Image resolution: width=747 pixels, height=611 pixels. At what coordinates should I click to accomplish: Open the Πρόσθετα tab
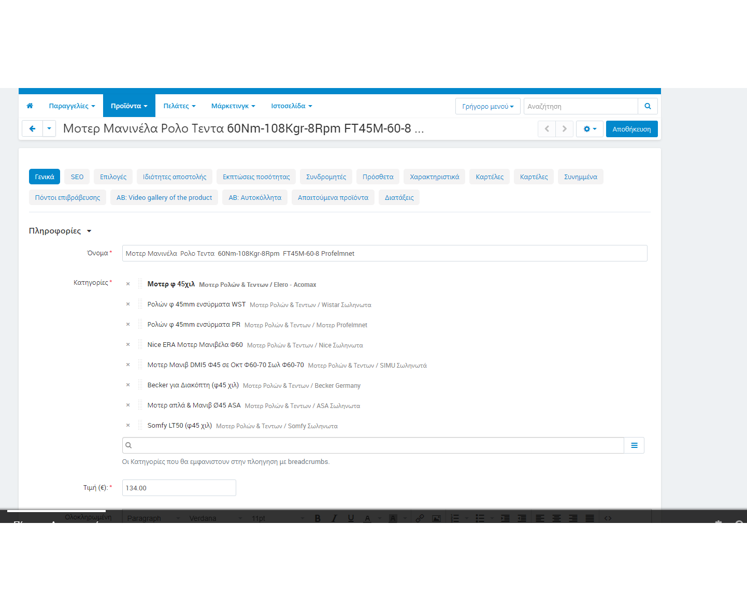378,177
